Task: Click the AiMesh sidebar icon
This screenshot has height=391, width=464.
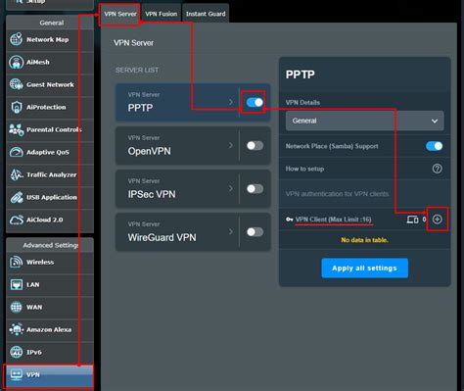Action: (16, 62)
